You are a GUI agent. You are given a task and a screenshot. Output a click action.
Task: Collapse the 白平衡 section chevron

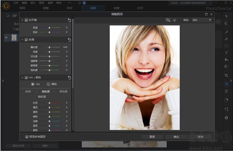[23, 20]
